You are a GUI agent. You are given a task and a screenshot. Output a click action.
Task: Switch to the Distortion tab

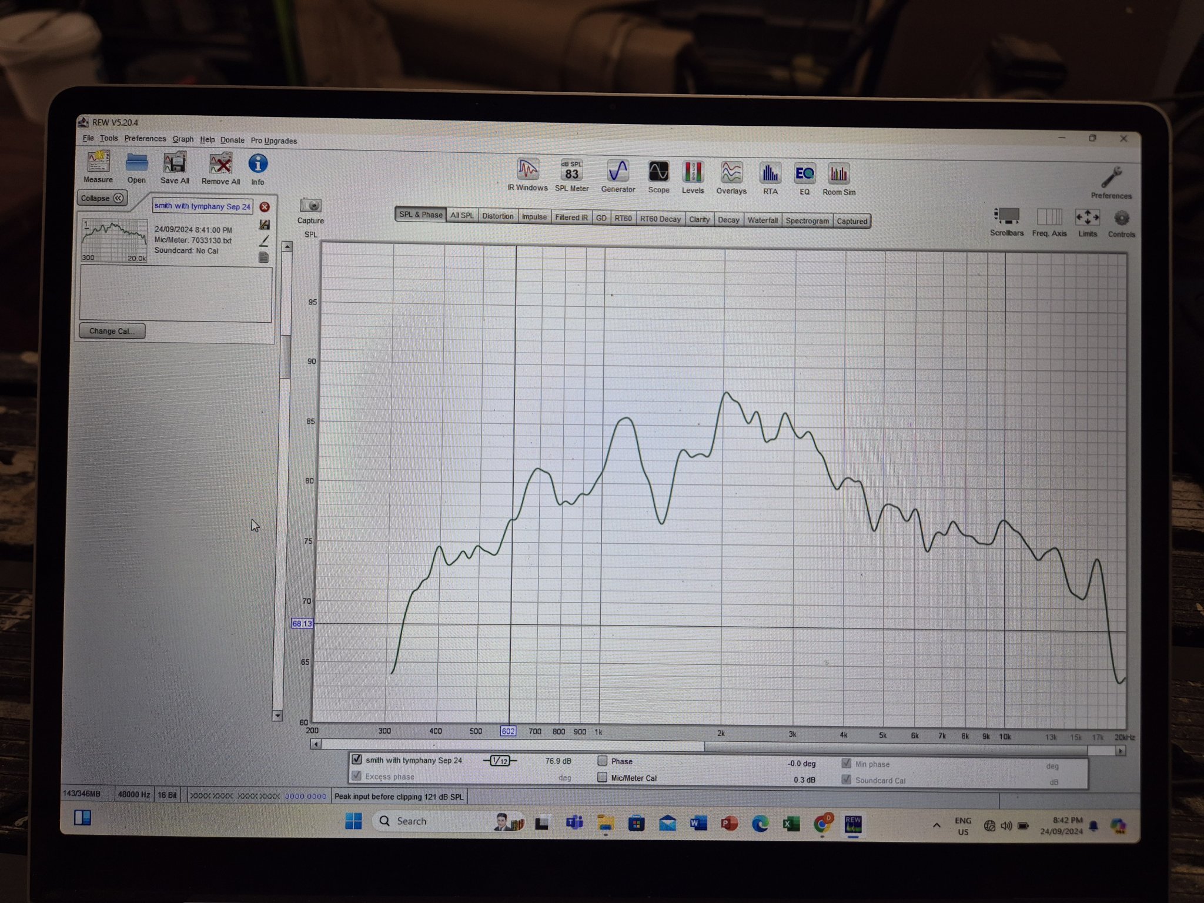498,216
